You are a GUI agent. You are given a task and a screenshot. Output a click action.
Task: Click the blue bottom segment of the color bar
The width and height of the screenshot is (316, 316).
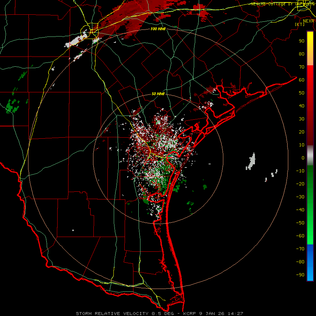[x=310, y=263]
